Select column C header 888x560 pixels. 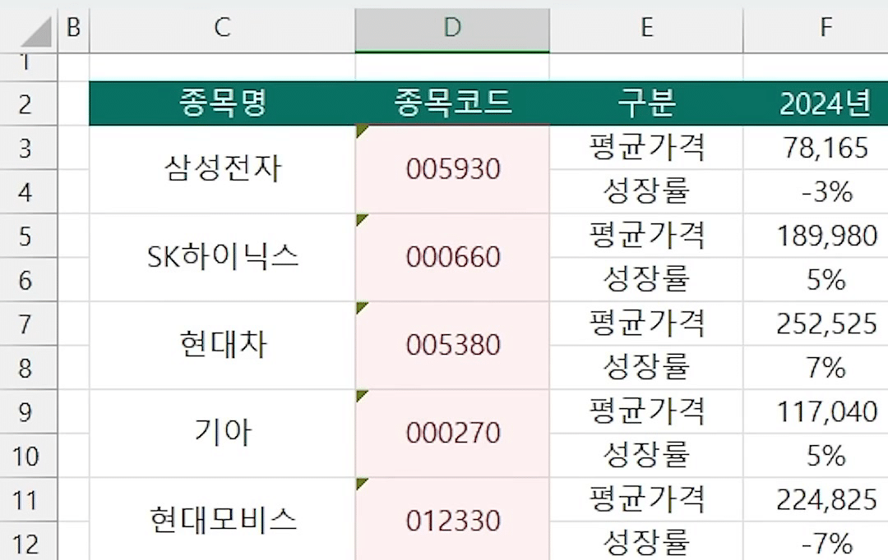(x=223, y=26)
